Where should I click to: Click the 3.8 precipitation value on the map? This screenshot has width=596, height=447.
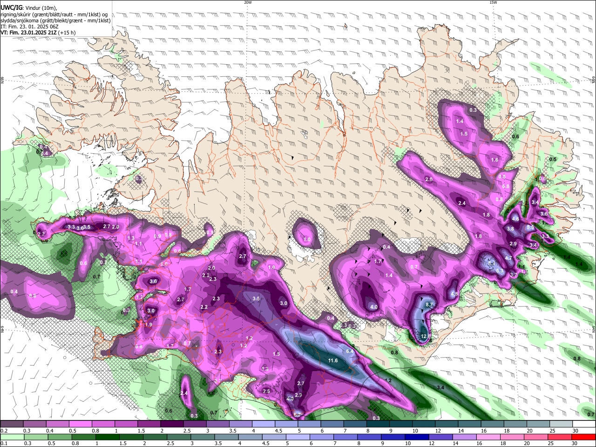510,229
